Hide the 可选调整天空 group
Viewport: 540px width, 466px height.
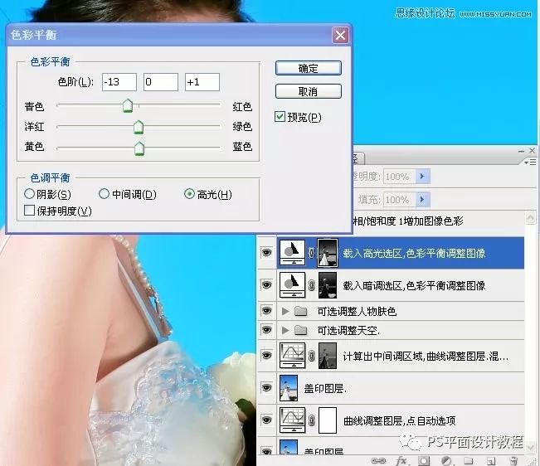point(266,330)
